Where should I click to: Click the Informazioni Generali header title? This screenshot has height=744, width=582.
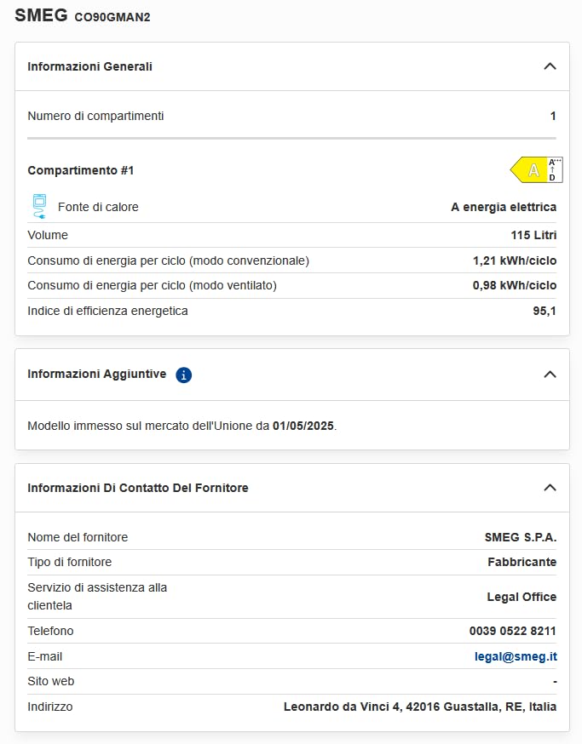[x=89, y=66]
